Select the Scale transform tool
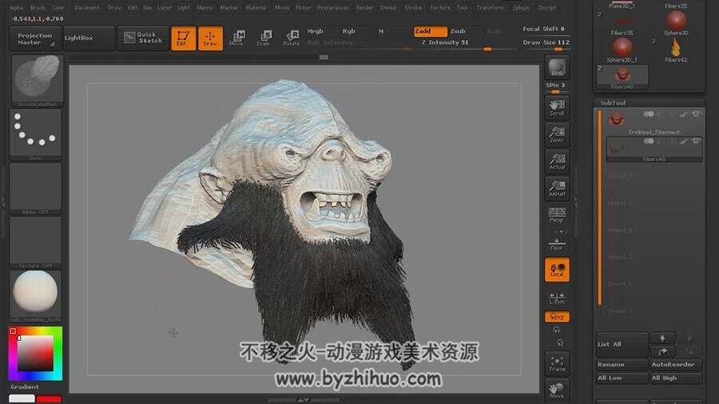Viewport: 719px width, 404px height. (264, 38)
